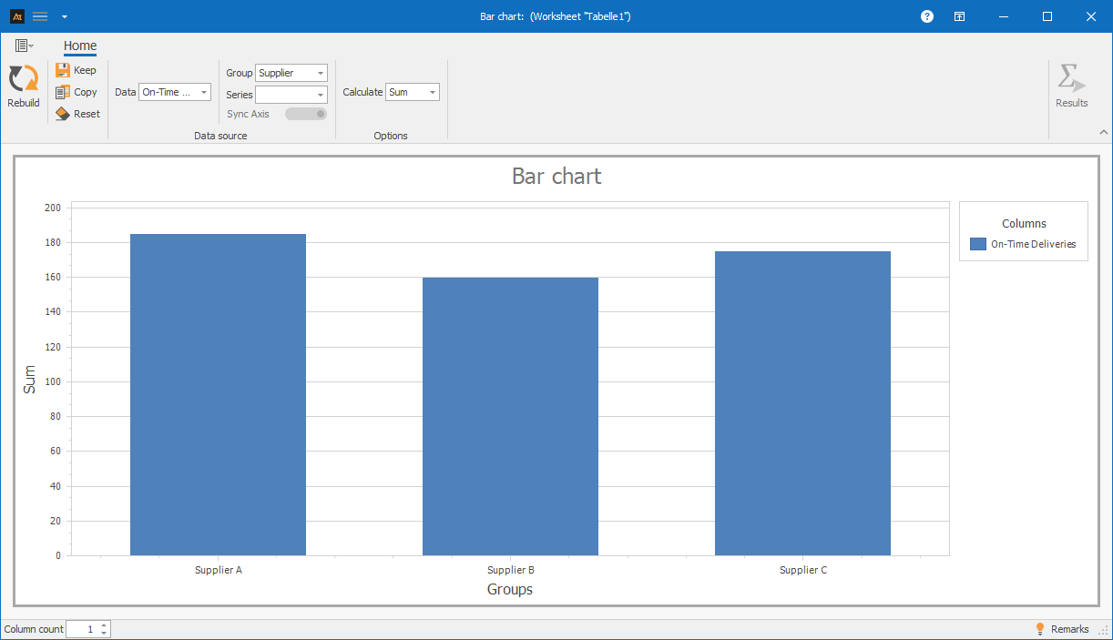Click the Keep floppy disk icon
Image resolution: width=1113 pixels, height=640 pixels.
pyautogui.click(x=63, y=70)
